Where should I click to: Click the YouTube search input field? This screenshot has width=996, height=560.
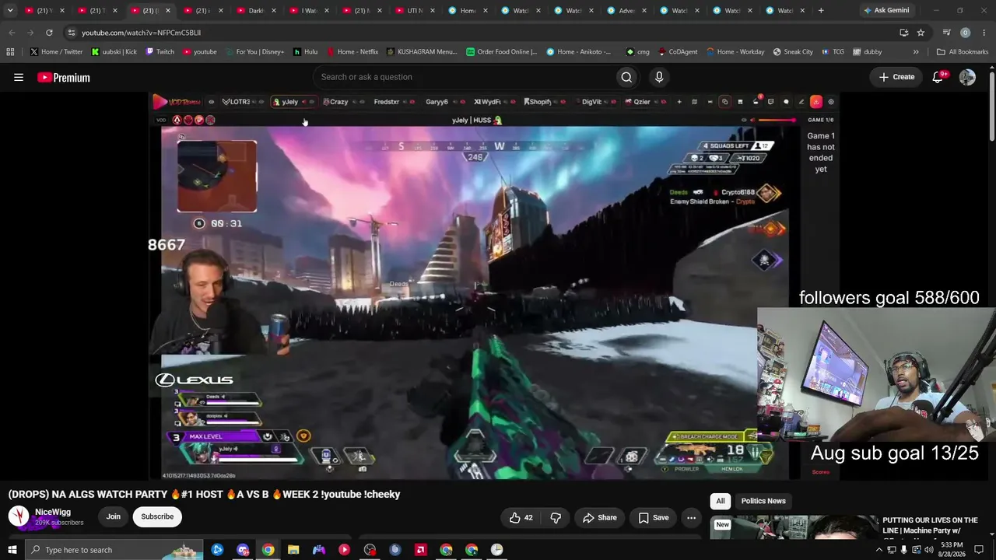tap(463, 77)
